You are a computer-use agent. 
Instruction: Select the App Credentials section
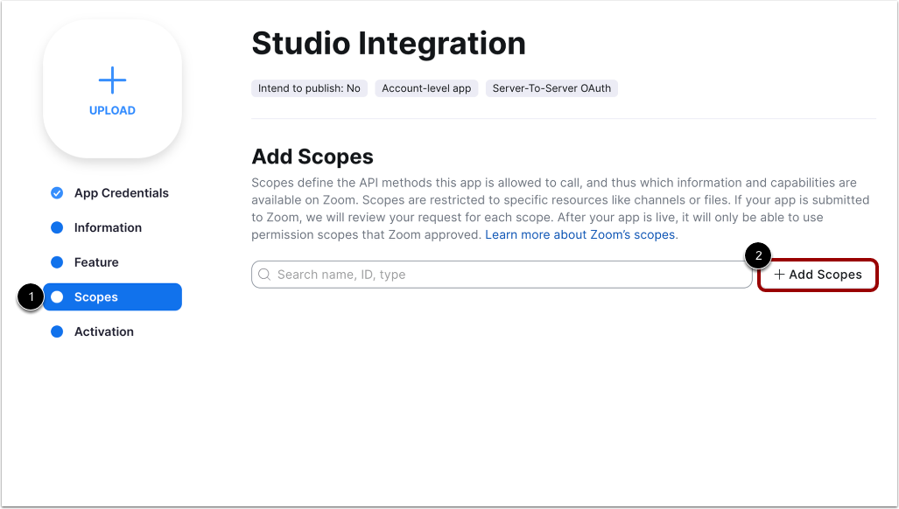121,192
